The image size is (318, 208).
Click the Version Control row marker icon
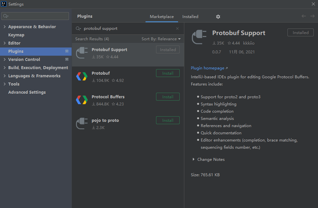[x=67, y=59]
